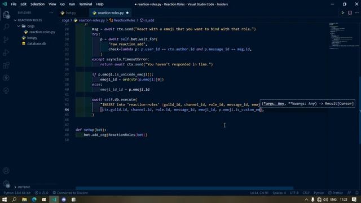Open the Source Control view
The height and width of the screenshot is (203, 361).
coord(6,39)
